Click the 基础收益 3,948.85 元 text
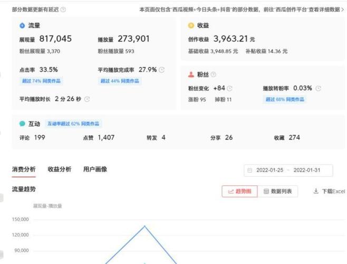Viewport: 347px width, 264px height. 213,51
